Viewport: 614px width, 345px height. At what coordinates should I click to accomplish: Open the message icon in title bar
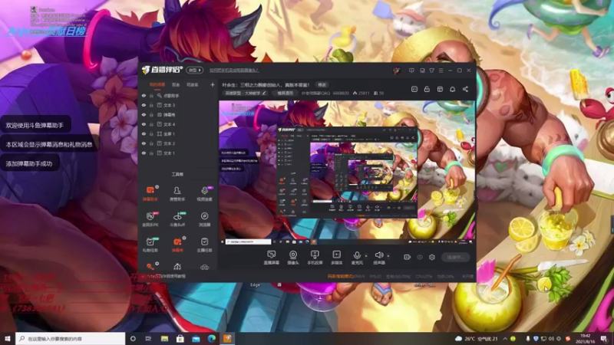point(411,71)
